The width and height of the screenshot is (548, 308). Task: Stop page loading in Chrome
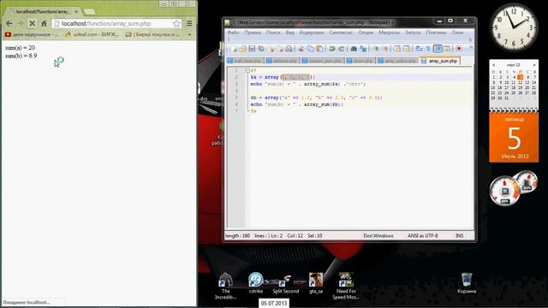pyautogui.click(x=33, y=23)
